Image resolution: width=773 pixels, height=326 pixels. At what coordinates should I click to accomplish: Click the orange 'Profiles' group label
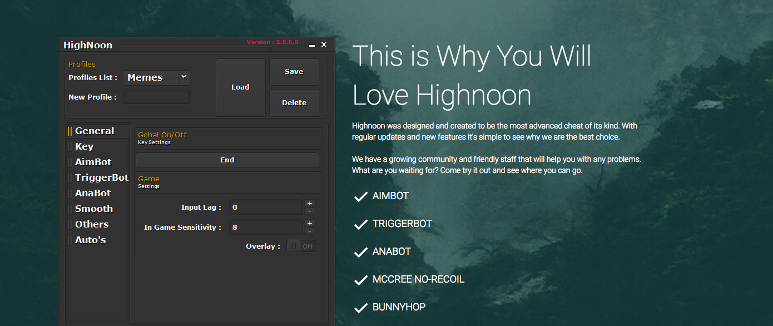[82, 65]
